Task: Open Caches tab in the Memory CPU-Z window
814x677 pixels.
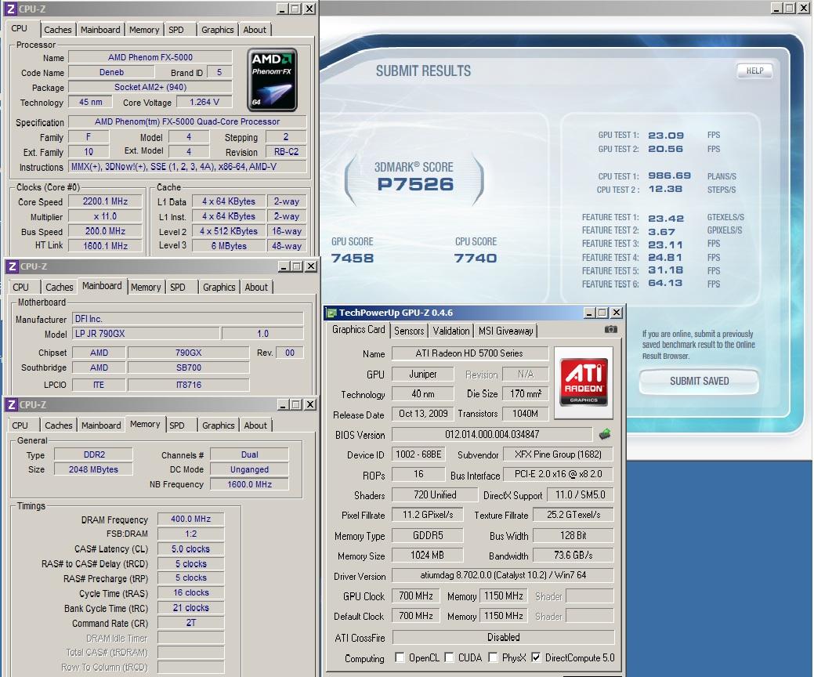Action: click(x=59, y=425)
